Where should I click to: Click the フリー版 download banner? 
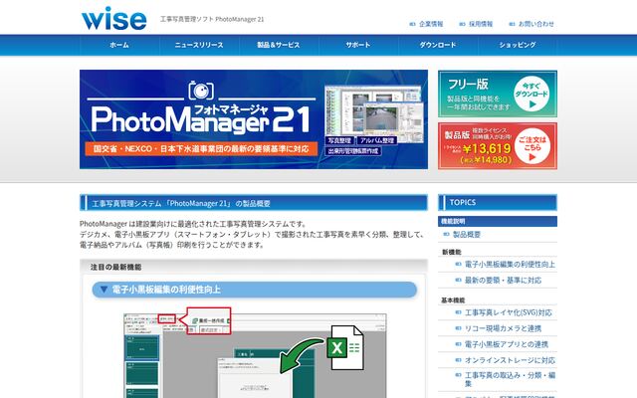[498, 95]
